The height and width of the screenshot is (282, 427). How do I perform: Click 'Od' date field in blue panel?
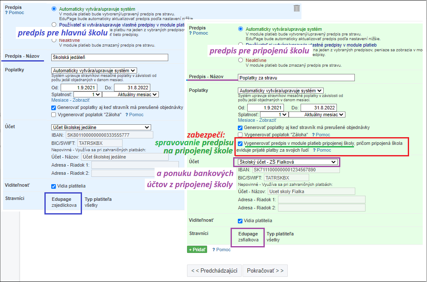tap(79, 88)
